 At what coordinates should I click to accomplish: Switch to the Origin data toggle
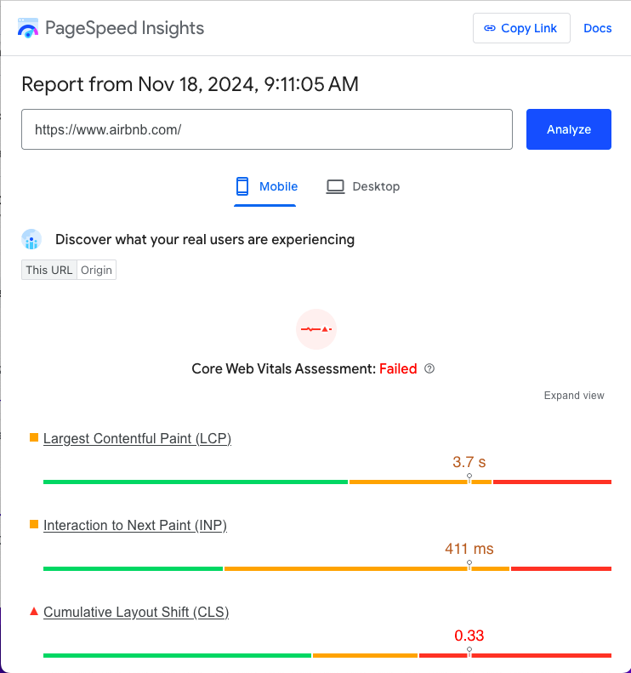coord(96,270)
